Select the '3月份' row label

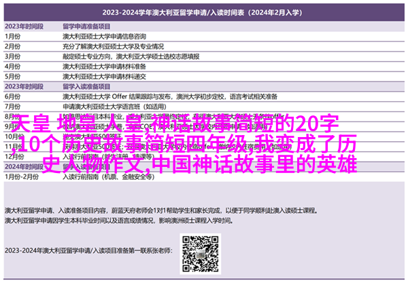pos(12,56)
